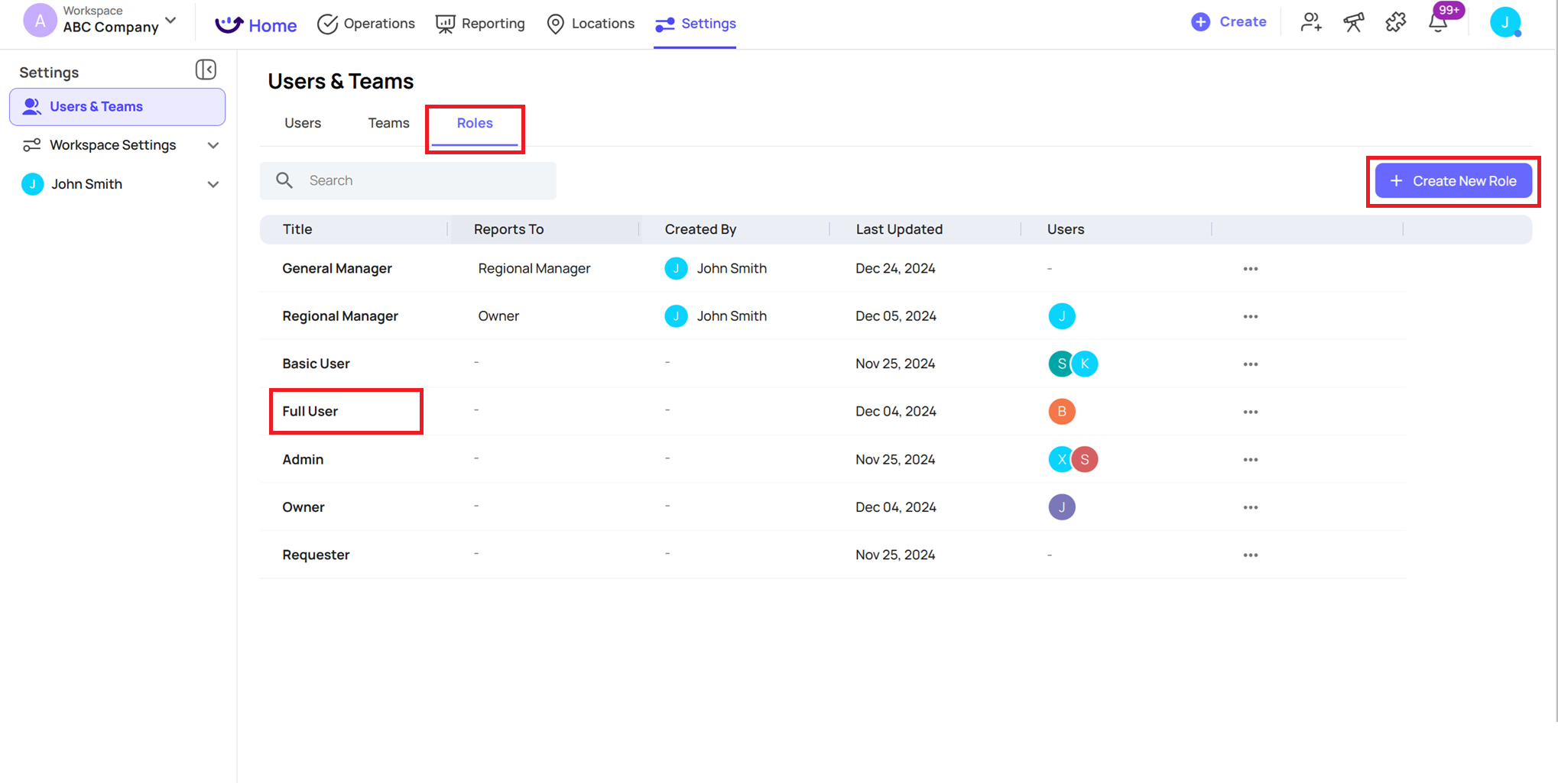Select the Roles tab
This screenshot has width=1558, height=783.
pos(475,123)
